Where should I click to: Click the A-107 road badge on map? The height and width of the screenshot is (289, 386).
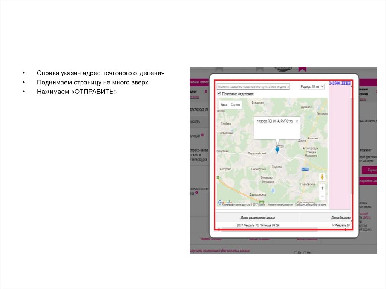pos(305,169)
